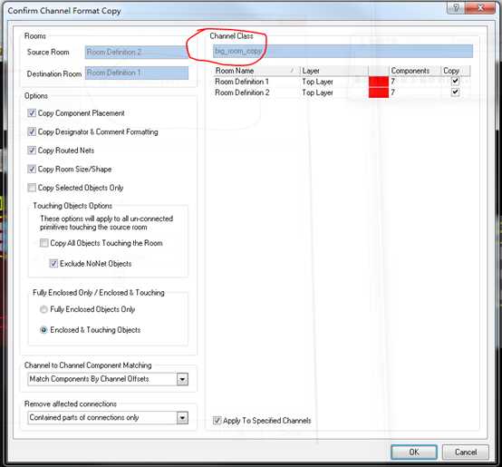Uncheck Copy for Room Definition 2 row
The width and height of the screenshot is (502, 467).
coord(455,92)
